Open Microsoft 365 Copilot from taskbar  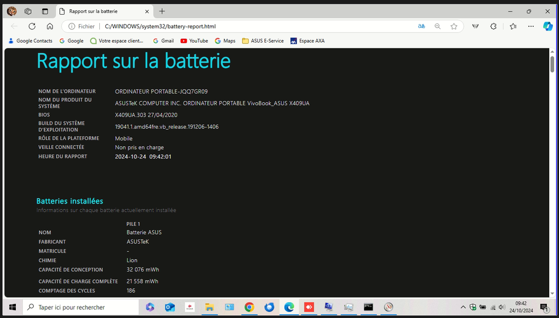click(150, 307)
